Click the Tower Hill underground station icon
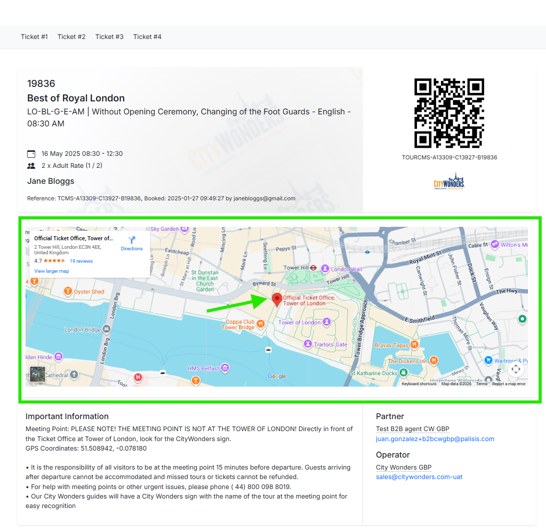This screenshot has height=531, width=546. pyautogui.click(x=313, y=268)
